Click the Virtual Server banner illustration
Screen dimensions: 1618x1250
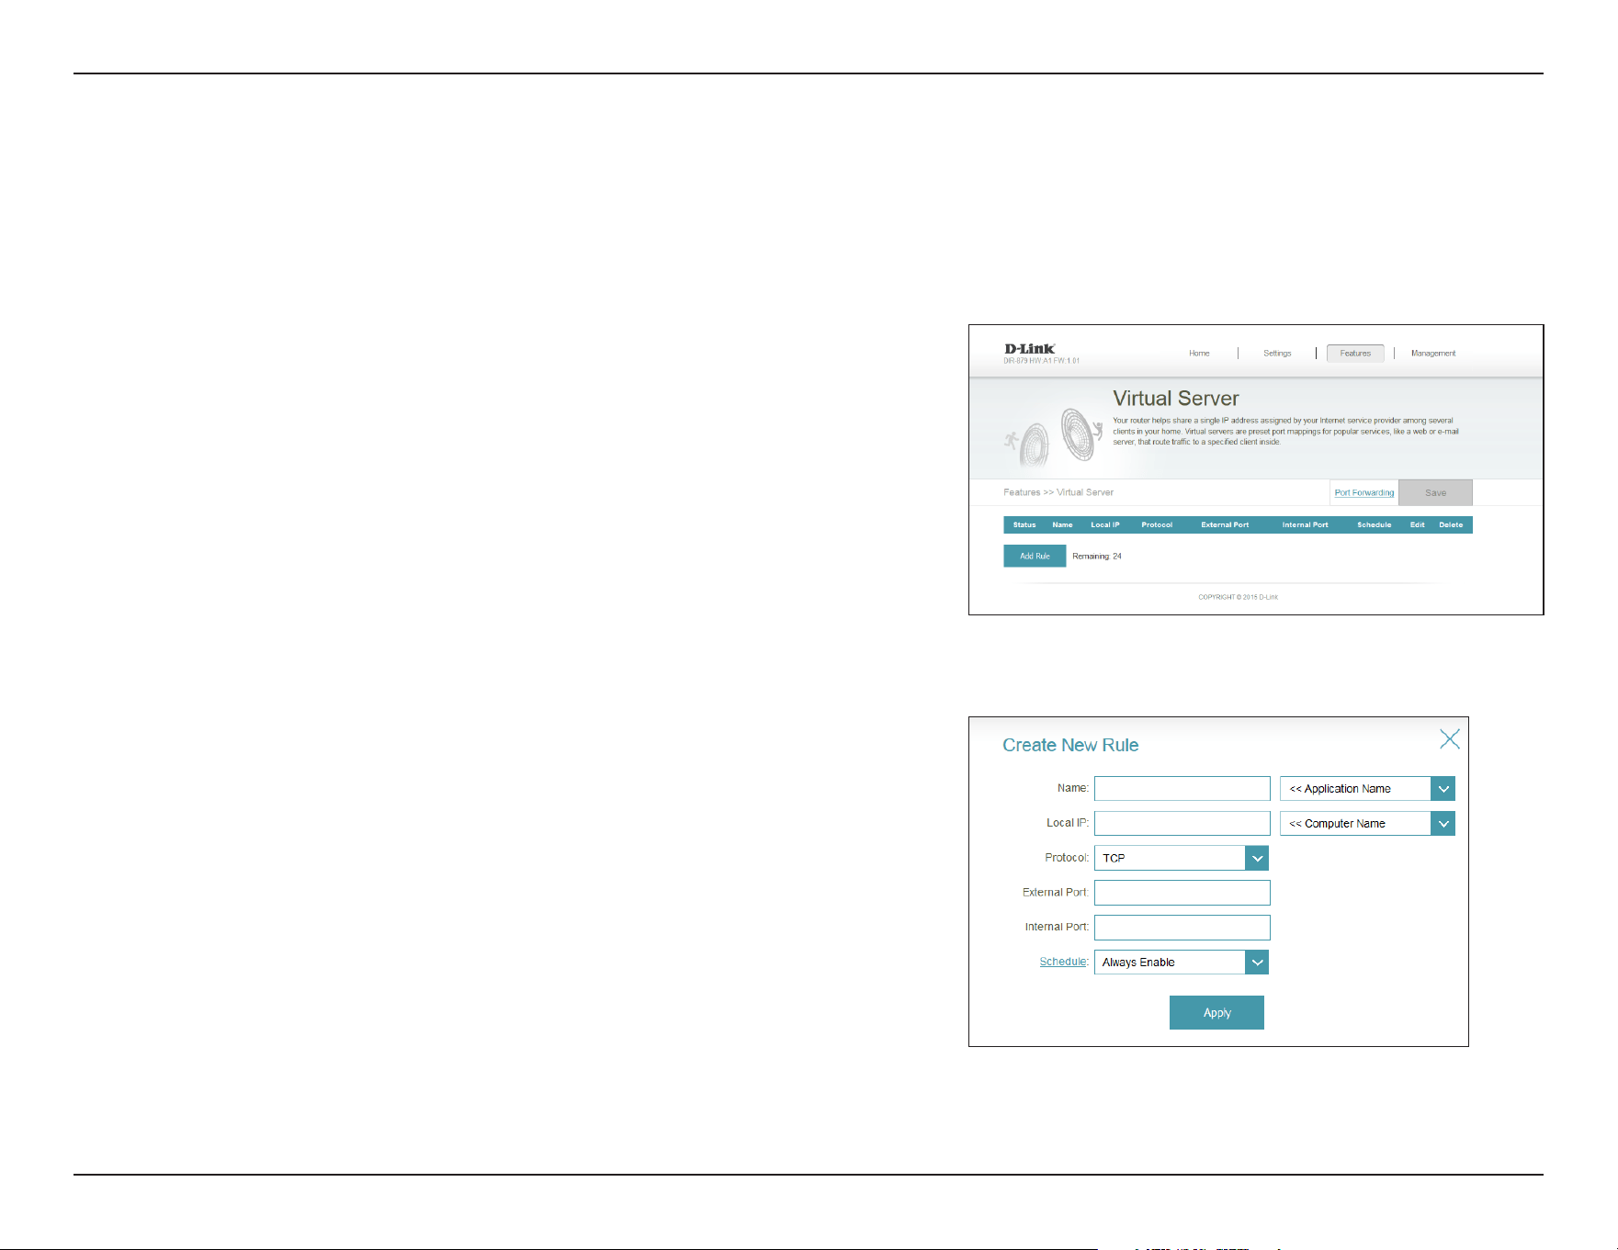[x=1054, y=437]
